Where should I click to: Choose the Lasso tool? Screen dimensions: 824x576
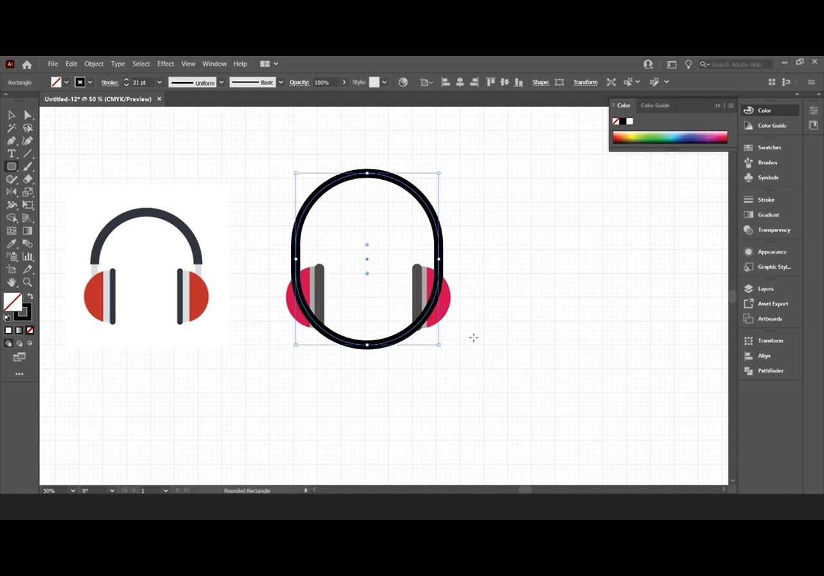[28, 128]
